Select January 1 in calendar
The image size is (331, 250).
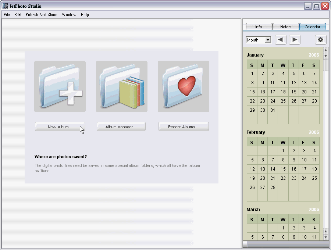point(252,74)
